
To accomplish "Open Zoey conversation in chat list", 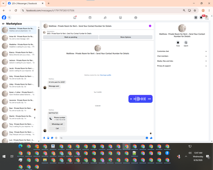I will point(19,133).
